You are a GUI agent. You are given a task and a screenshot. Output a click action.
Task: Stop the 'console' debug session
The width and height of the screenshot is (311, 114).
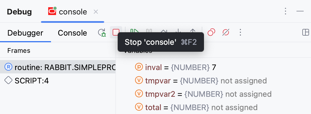tap(116, 33)
